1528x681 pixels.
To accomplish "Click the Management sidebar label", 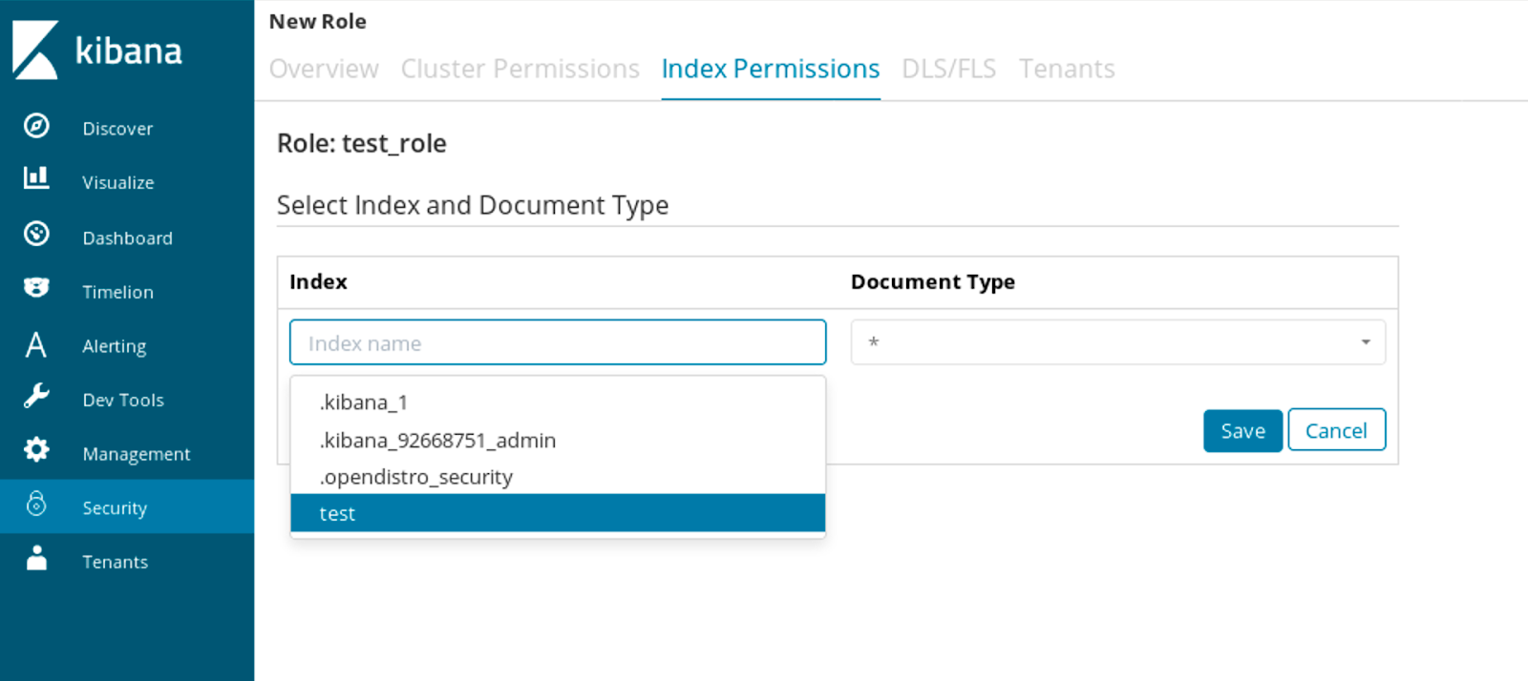I will pyautogui.click(x=137, y=454).
